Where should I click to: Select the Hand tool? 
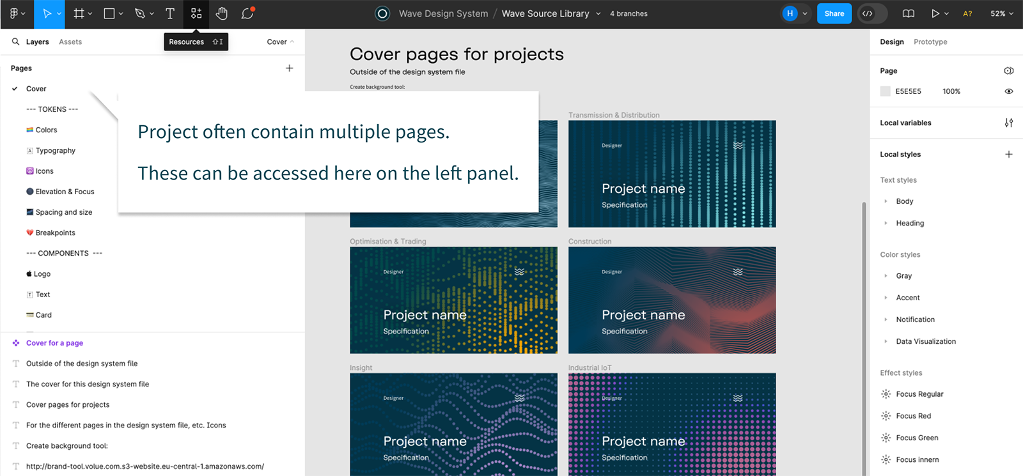pos(221,13)
